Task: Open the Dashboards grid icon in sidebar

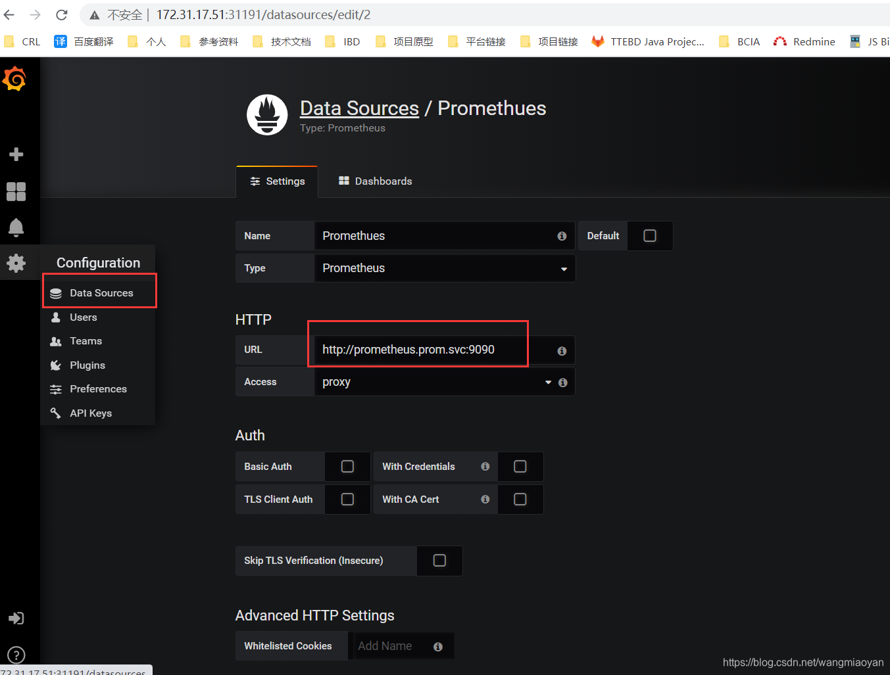Action: click(16, 191)
